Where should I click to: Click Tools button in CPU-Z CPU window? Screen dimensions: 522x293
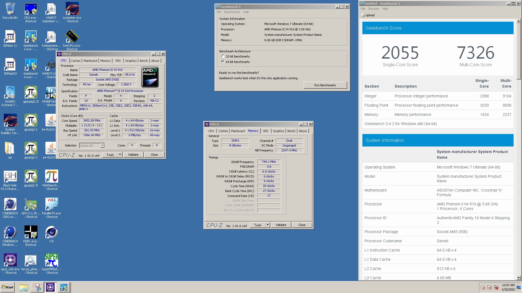[x=110, y=155]
